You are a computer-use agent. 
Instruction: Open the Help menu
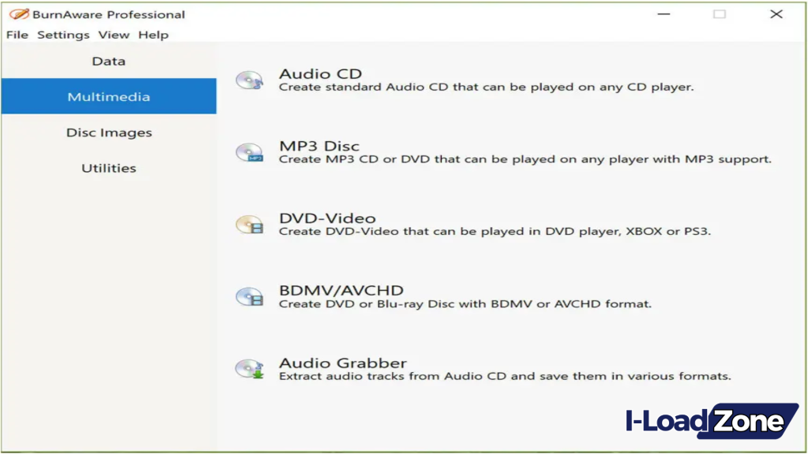pos(153,35)
